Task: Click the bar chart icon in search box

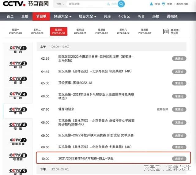Action: [108, 4]
